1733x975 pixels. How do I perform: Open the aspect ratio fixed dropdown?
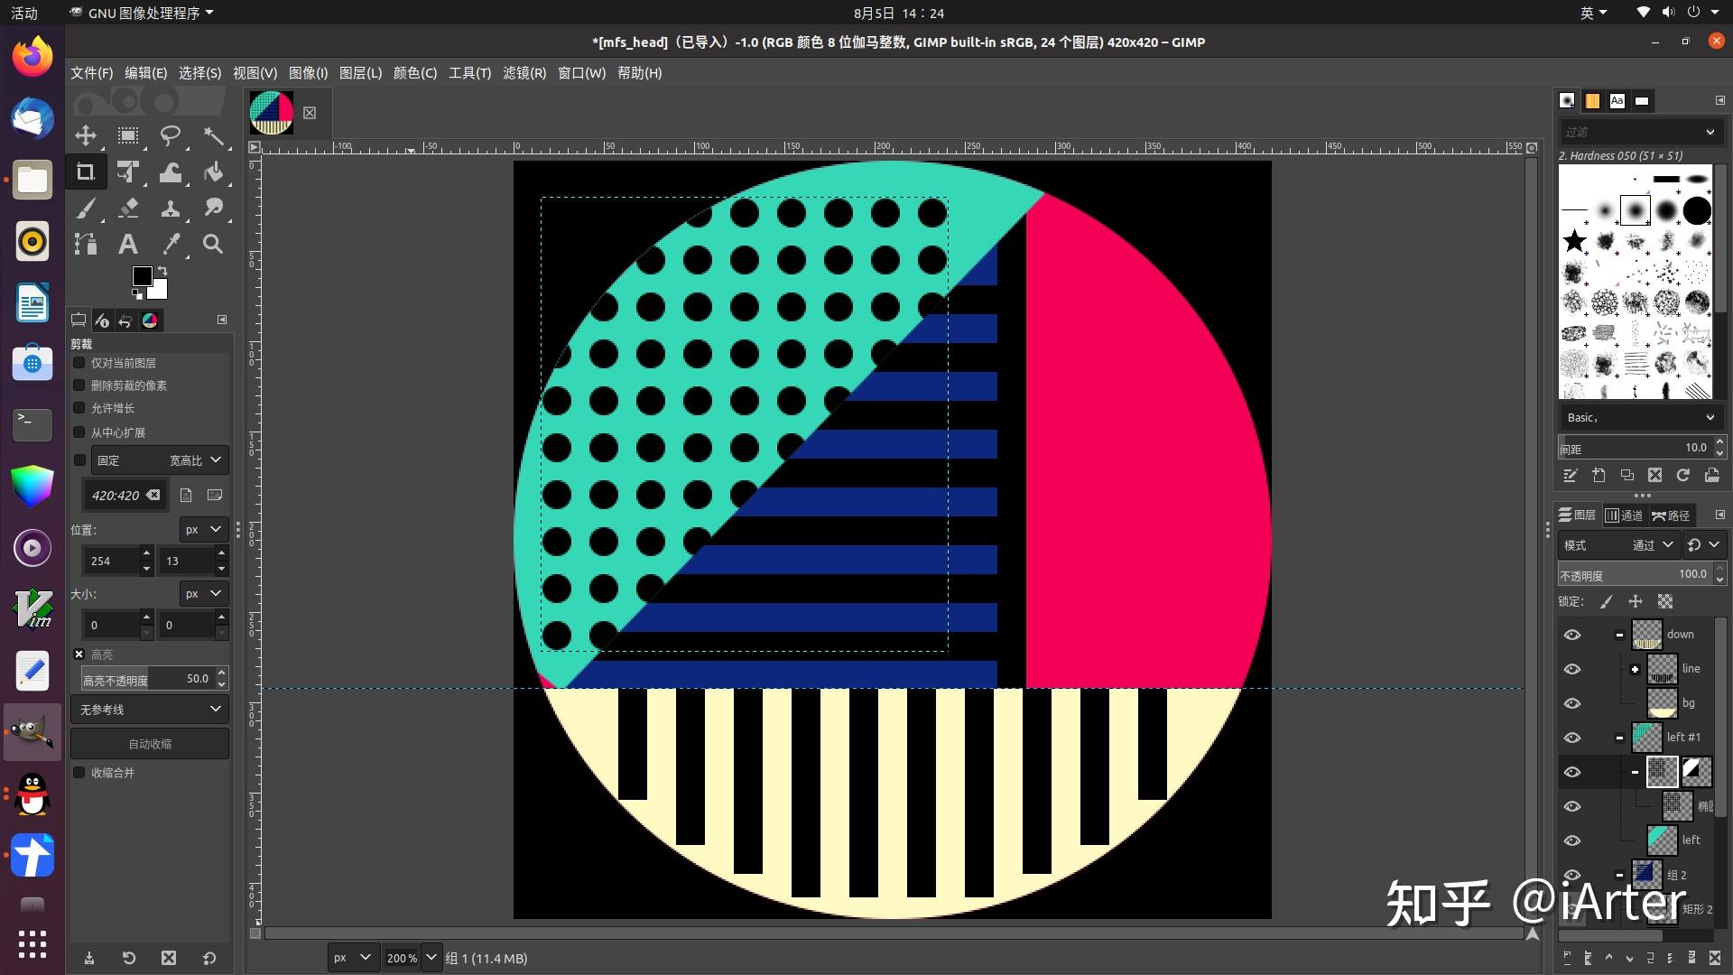[160, 460]
